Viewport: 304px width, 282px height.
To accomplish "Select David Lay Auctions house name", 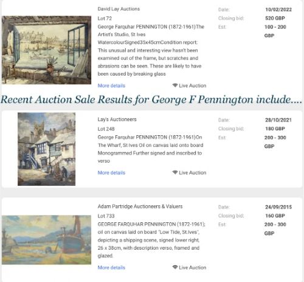I will [119, 9].
